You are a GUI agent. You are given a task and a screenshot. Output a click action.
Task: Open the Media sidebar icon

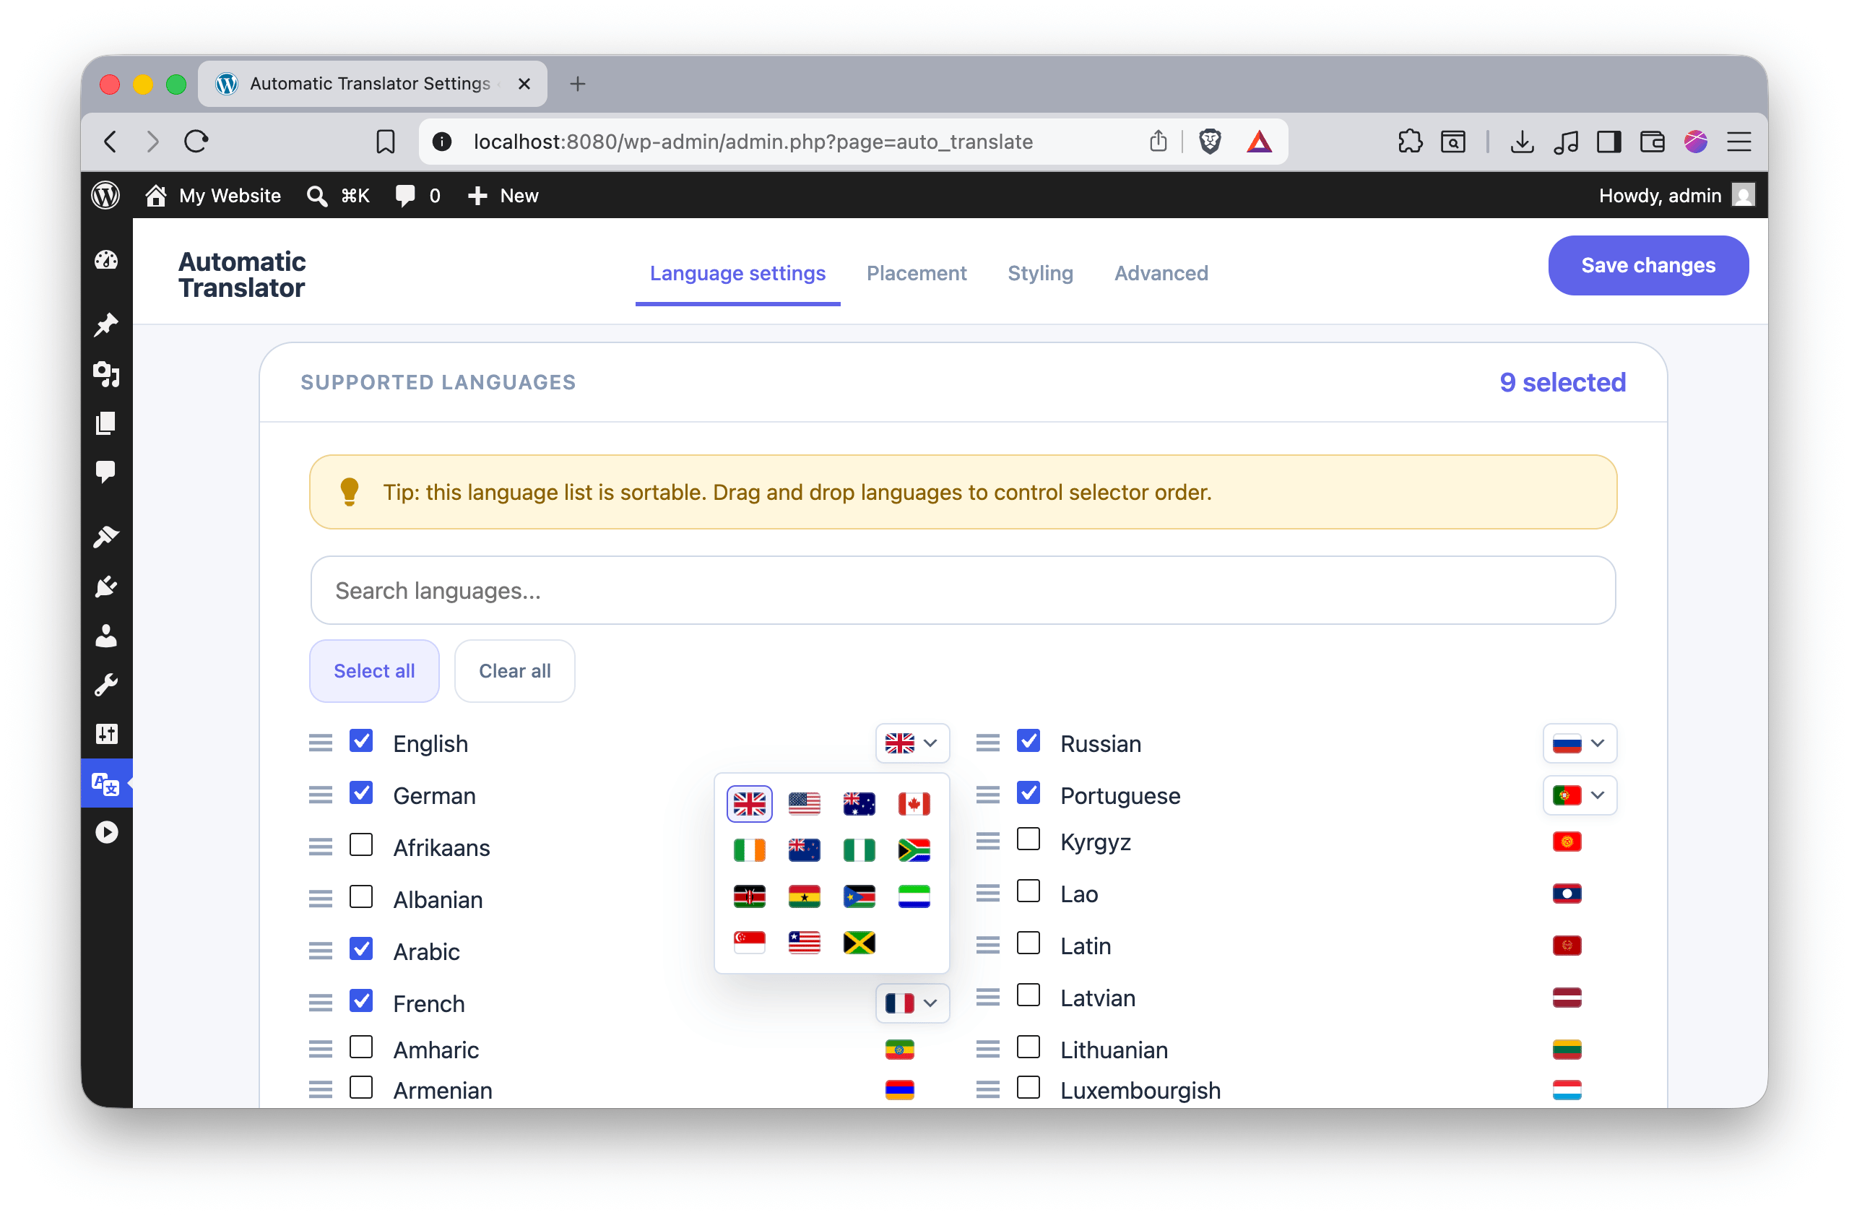[x=106, y=374]
